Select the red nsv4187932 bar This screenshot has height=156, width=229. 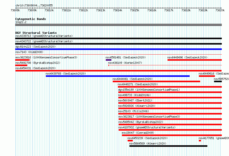(170, 130)
